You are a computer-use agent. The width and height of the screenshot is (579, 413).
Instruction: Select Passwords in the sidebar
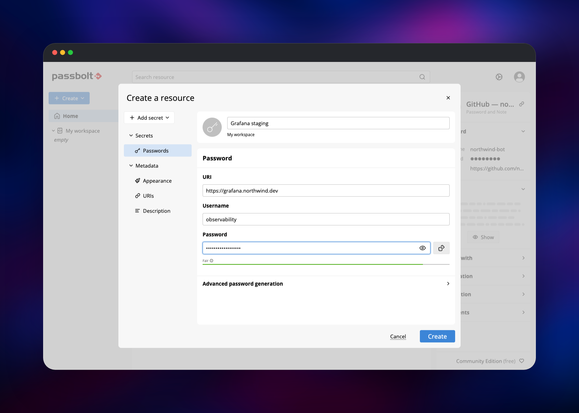pyautogui.click(x=158, y=151)
